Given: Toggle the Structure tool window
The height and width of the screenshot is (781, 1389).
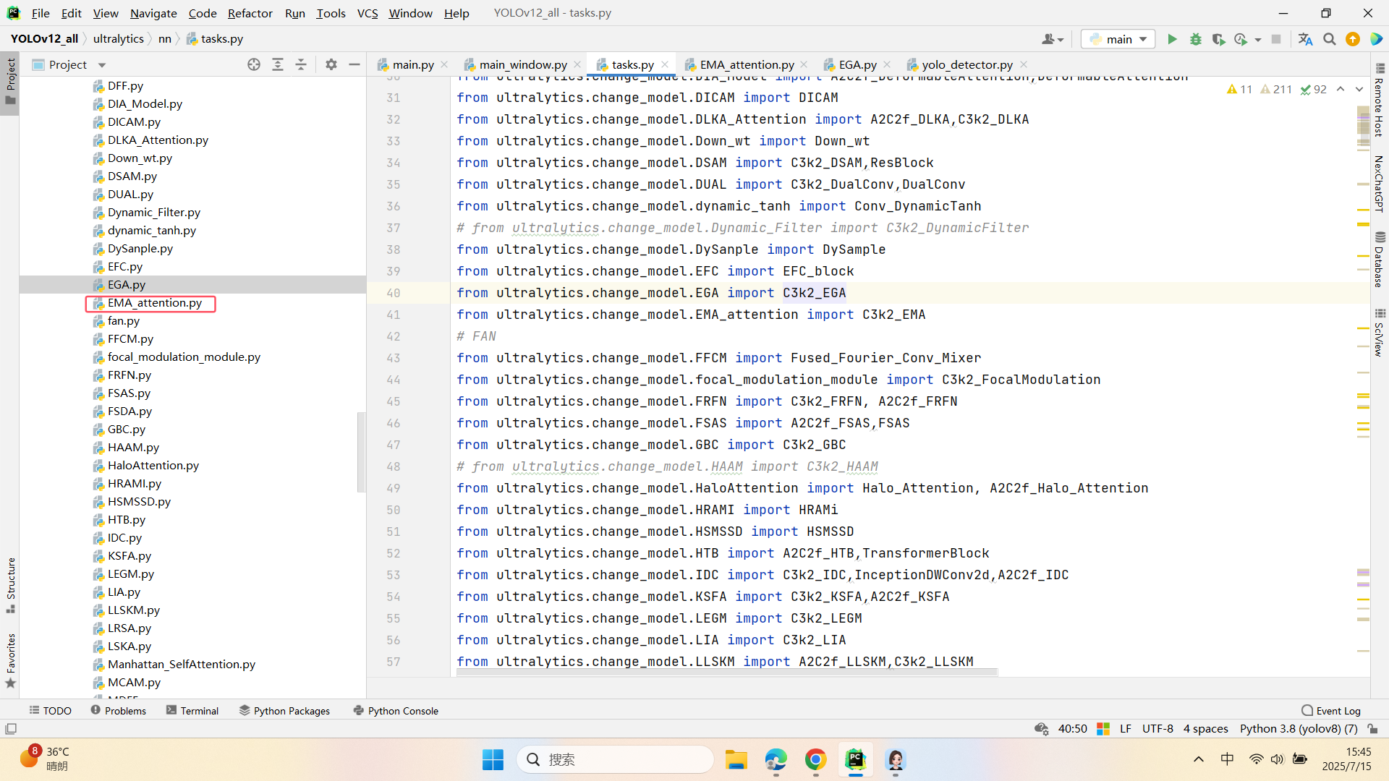Looking at the screenshot, I should (11, 584).
